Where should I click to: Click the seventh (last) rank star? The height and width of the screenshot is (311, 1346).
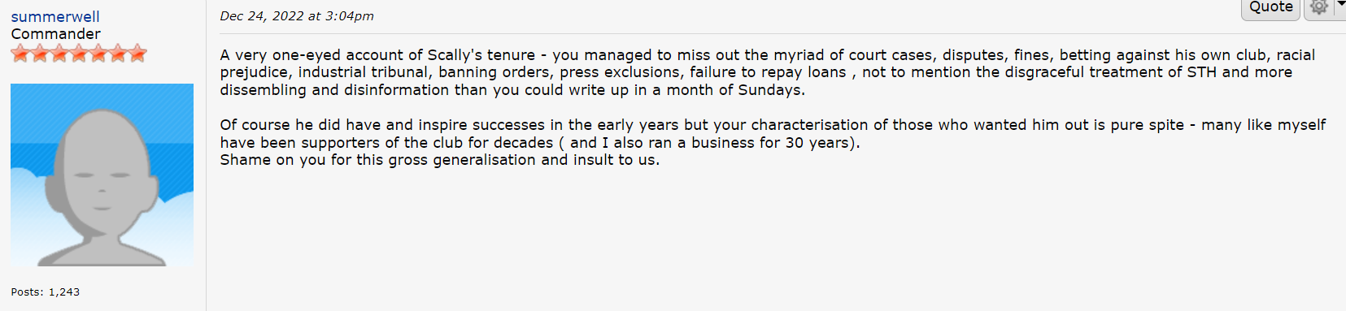(137, 54)
